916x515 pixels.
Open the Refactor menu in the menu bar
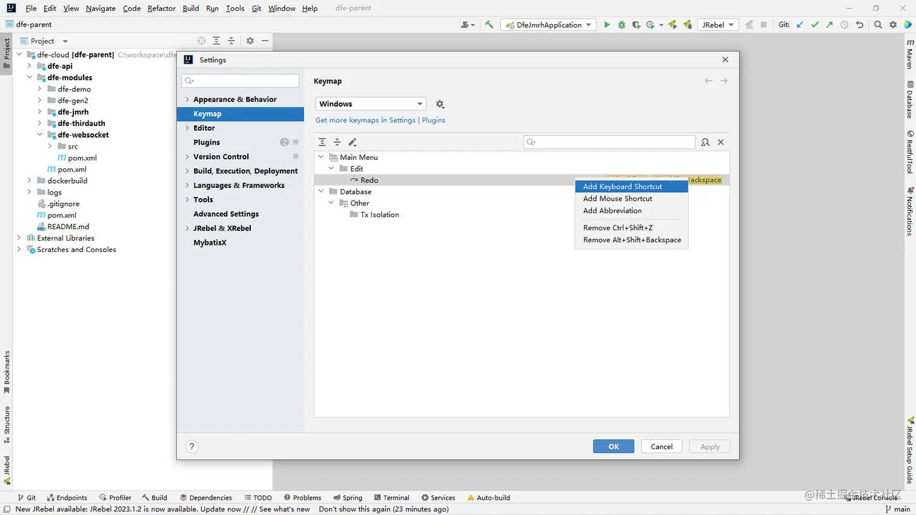tap(161, 8)
